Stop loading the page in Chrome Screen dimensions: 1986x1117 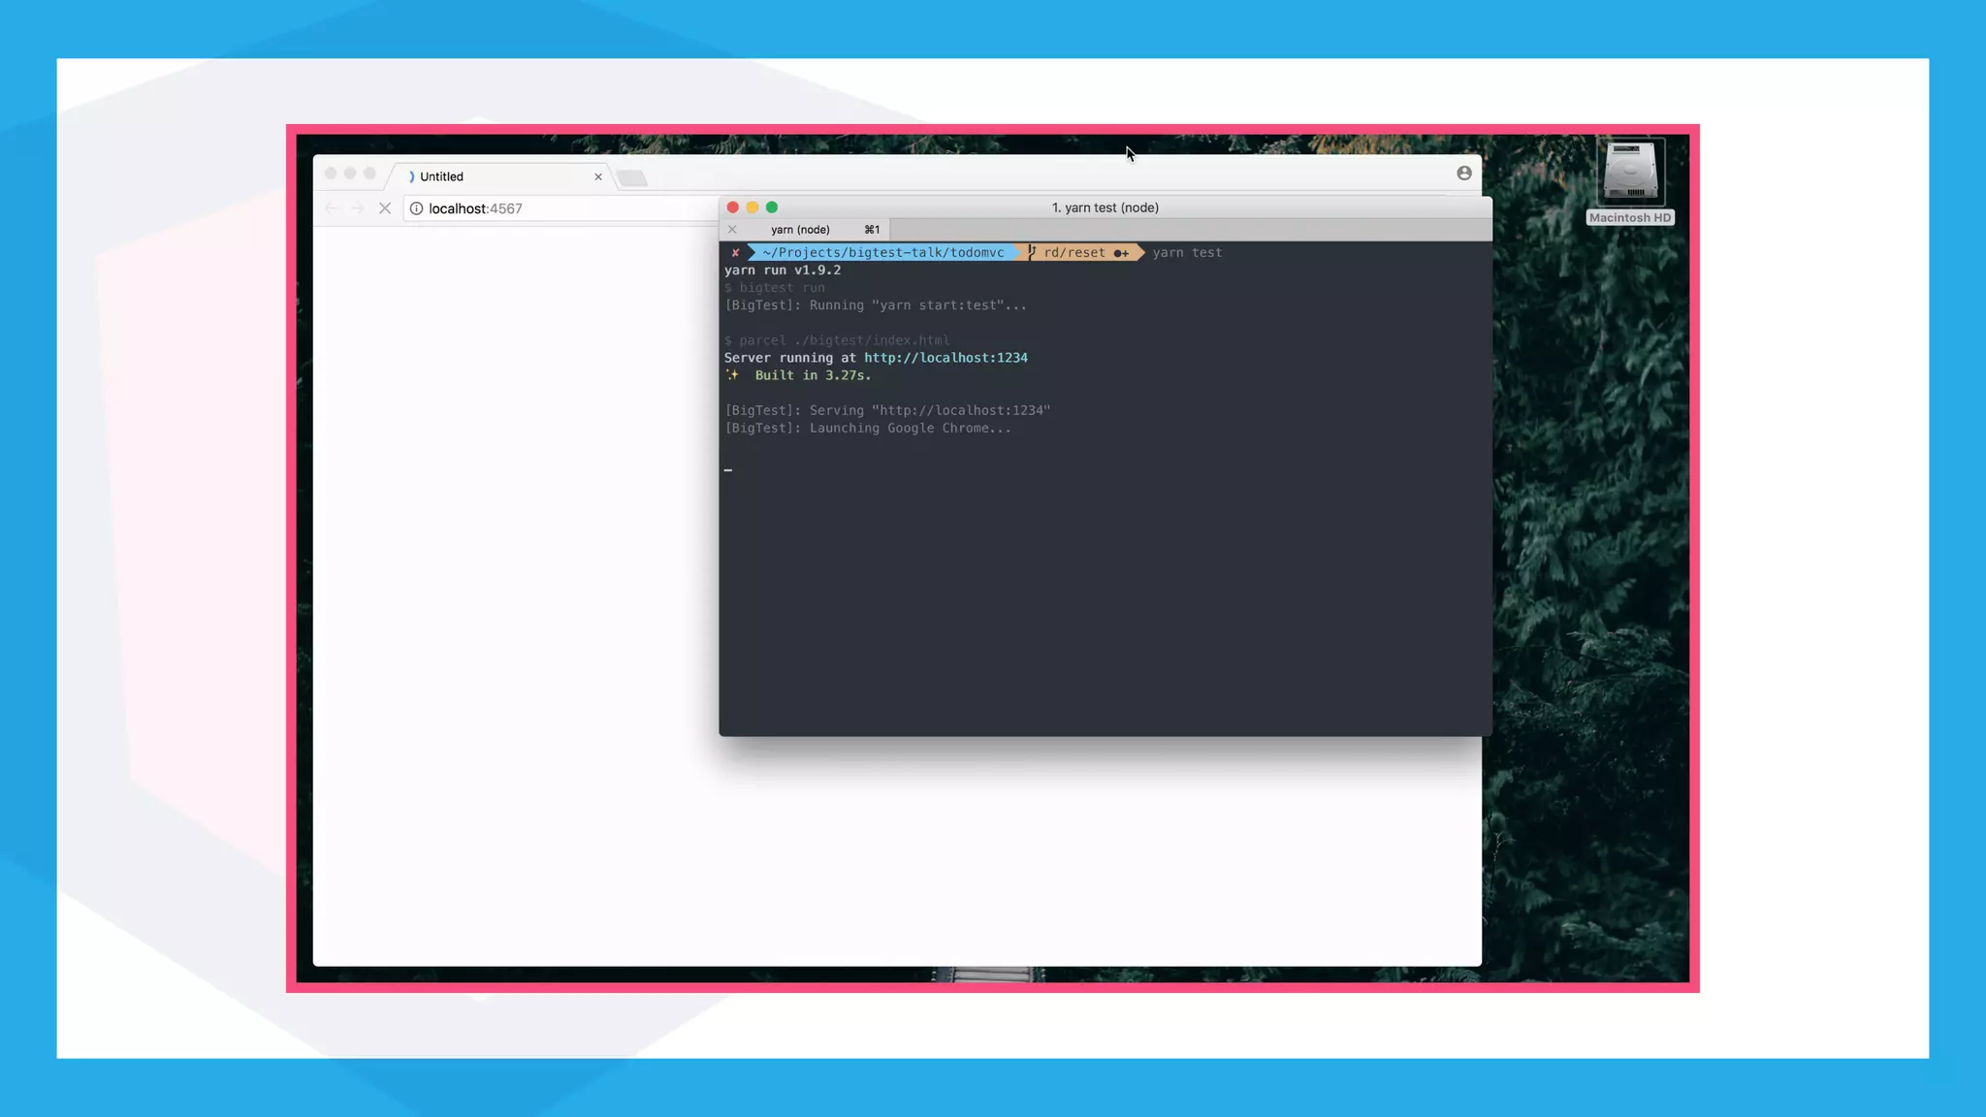(385, 208)
